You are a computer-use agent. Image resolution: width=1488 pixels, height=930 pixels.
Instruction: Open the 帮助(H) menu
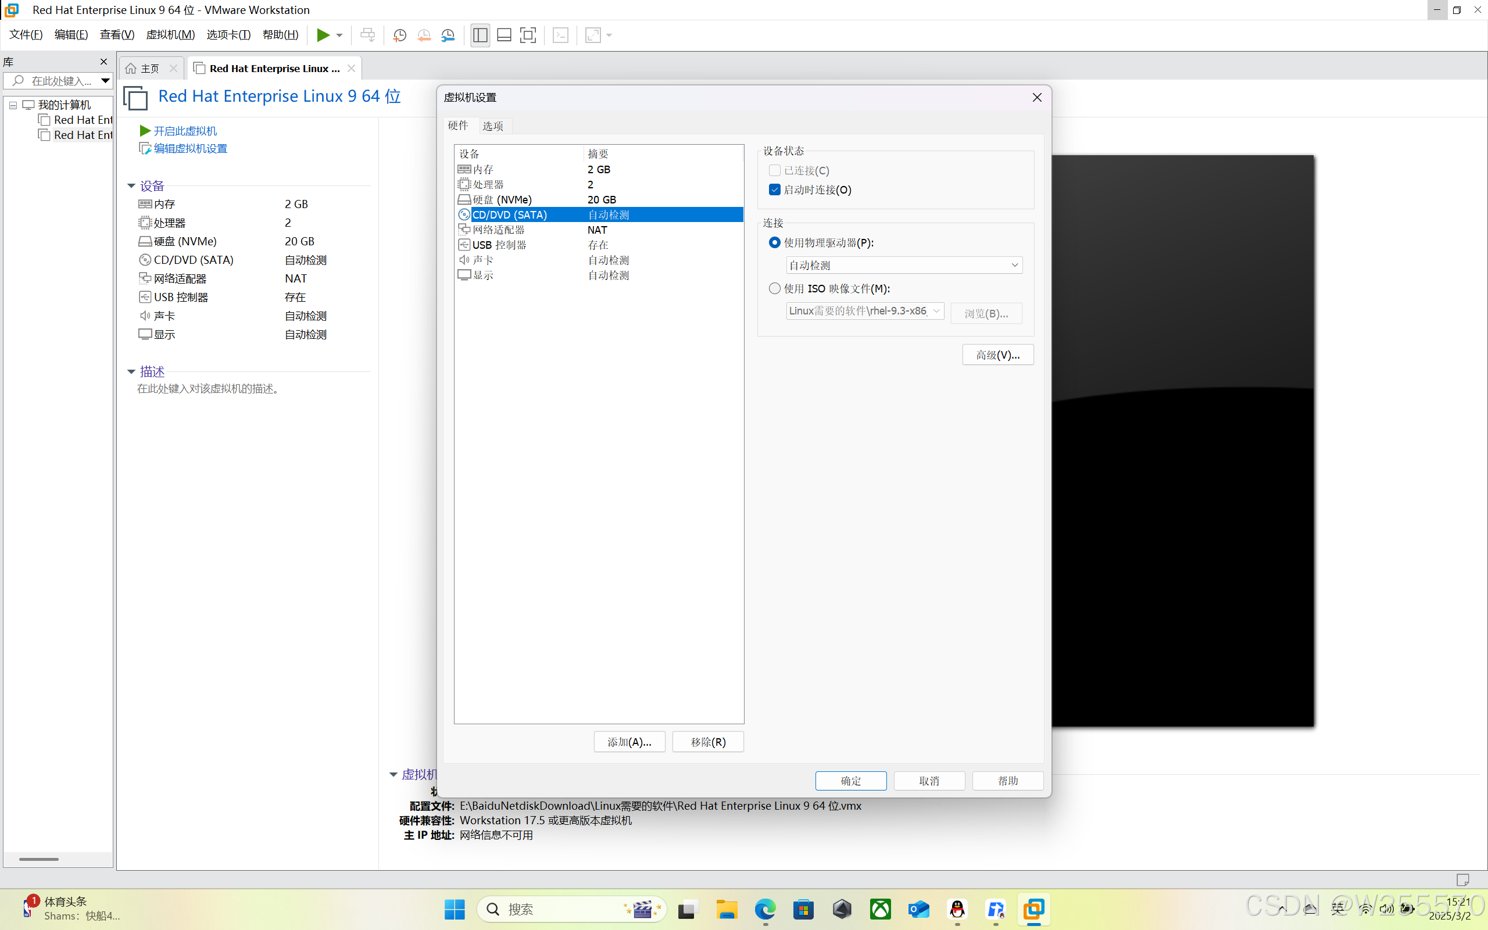280,34
